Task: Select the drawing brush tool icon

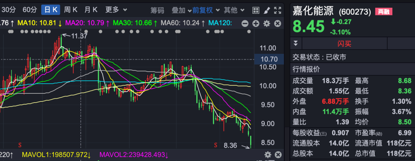Action: [x=267, y=10]
